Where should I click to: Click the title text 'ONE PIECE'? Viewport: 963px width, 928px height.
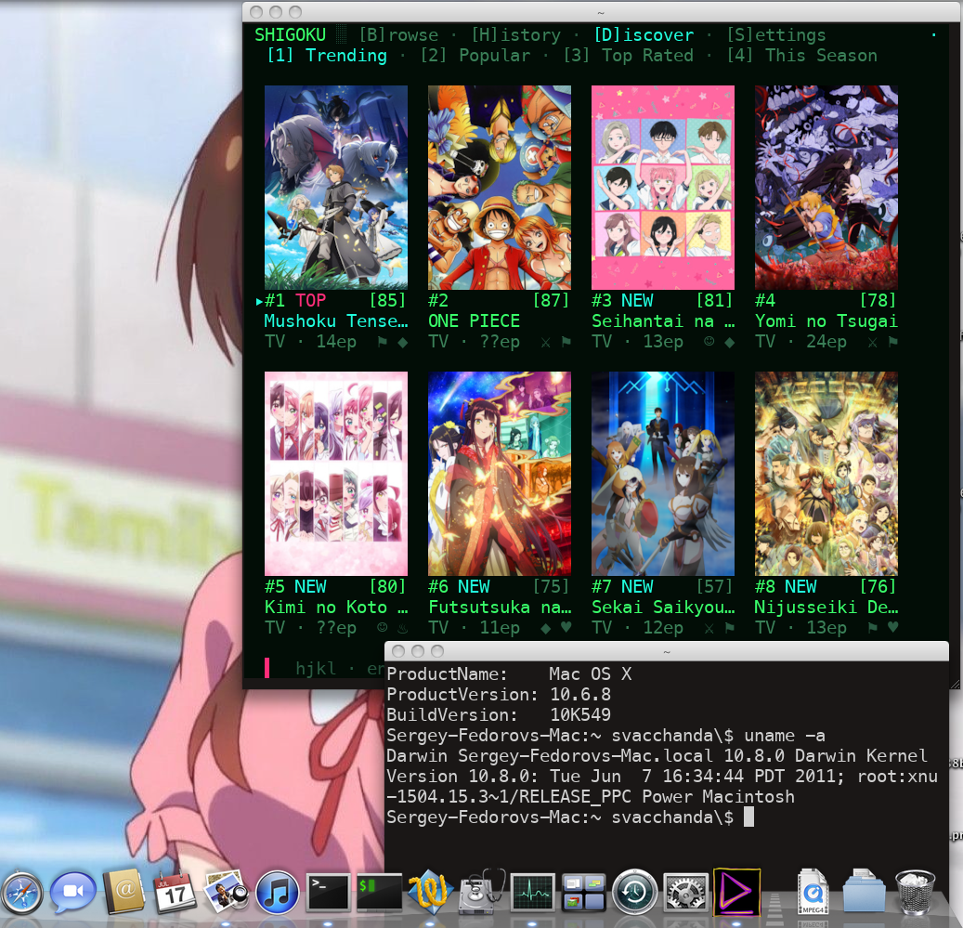tap(475, 321)
